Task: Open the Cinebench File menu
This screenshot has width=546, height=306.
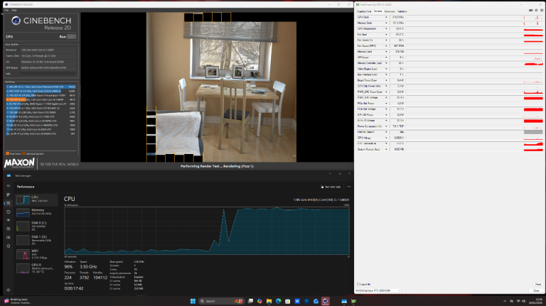Action: tap(6, 11)
